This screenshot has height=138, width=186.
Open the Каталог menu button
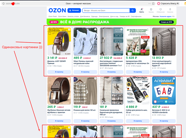point(74,10)
